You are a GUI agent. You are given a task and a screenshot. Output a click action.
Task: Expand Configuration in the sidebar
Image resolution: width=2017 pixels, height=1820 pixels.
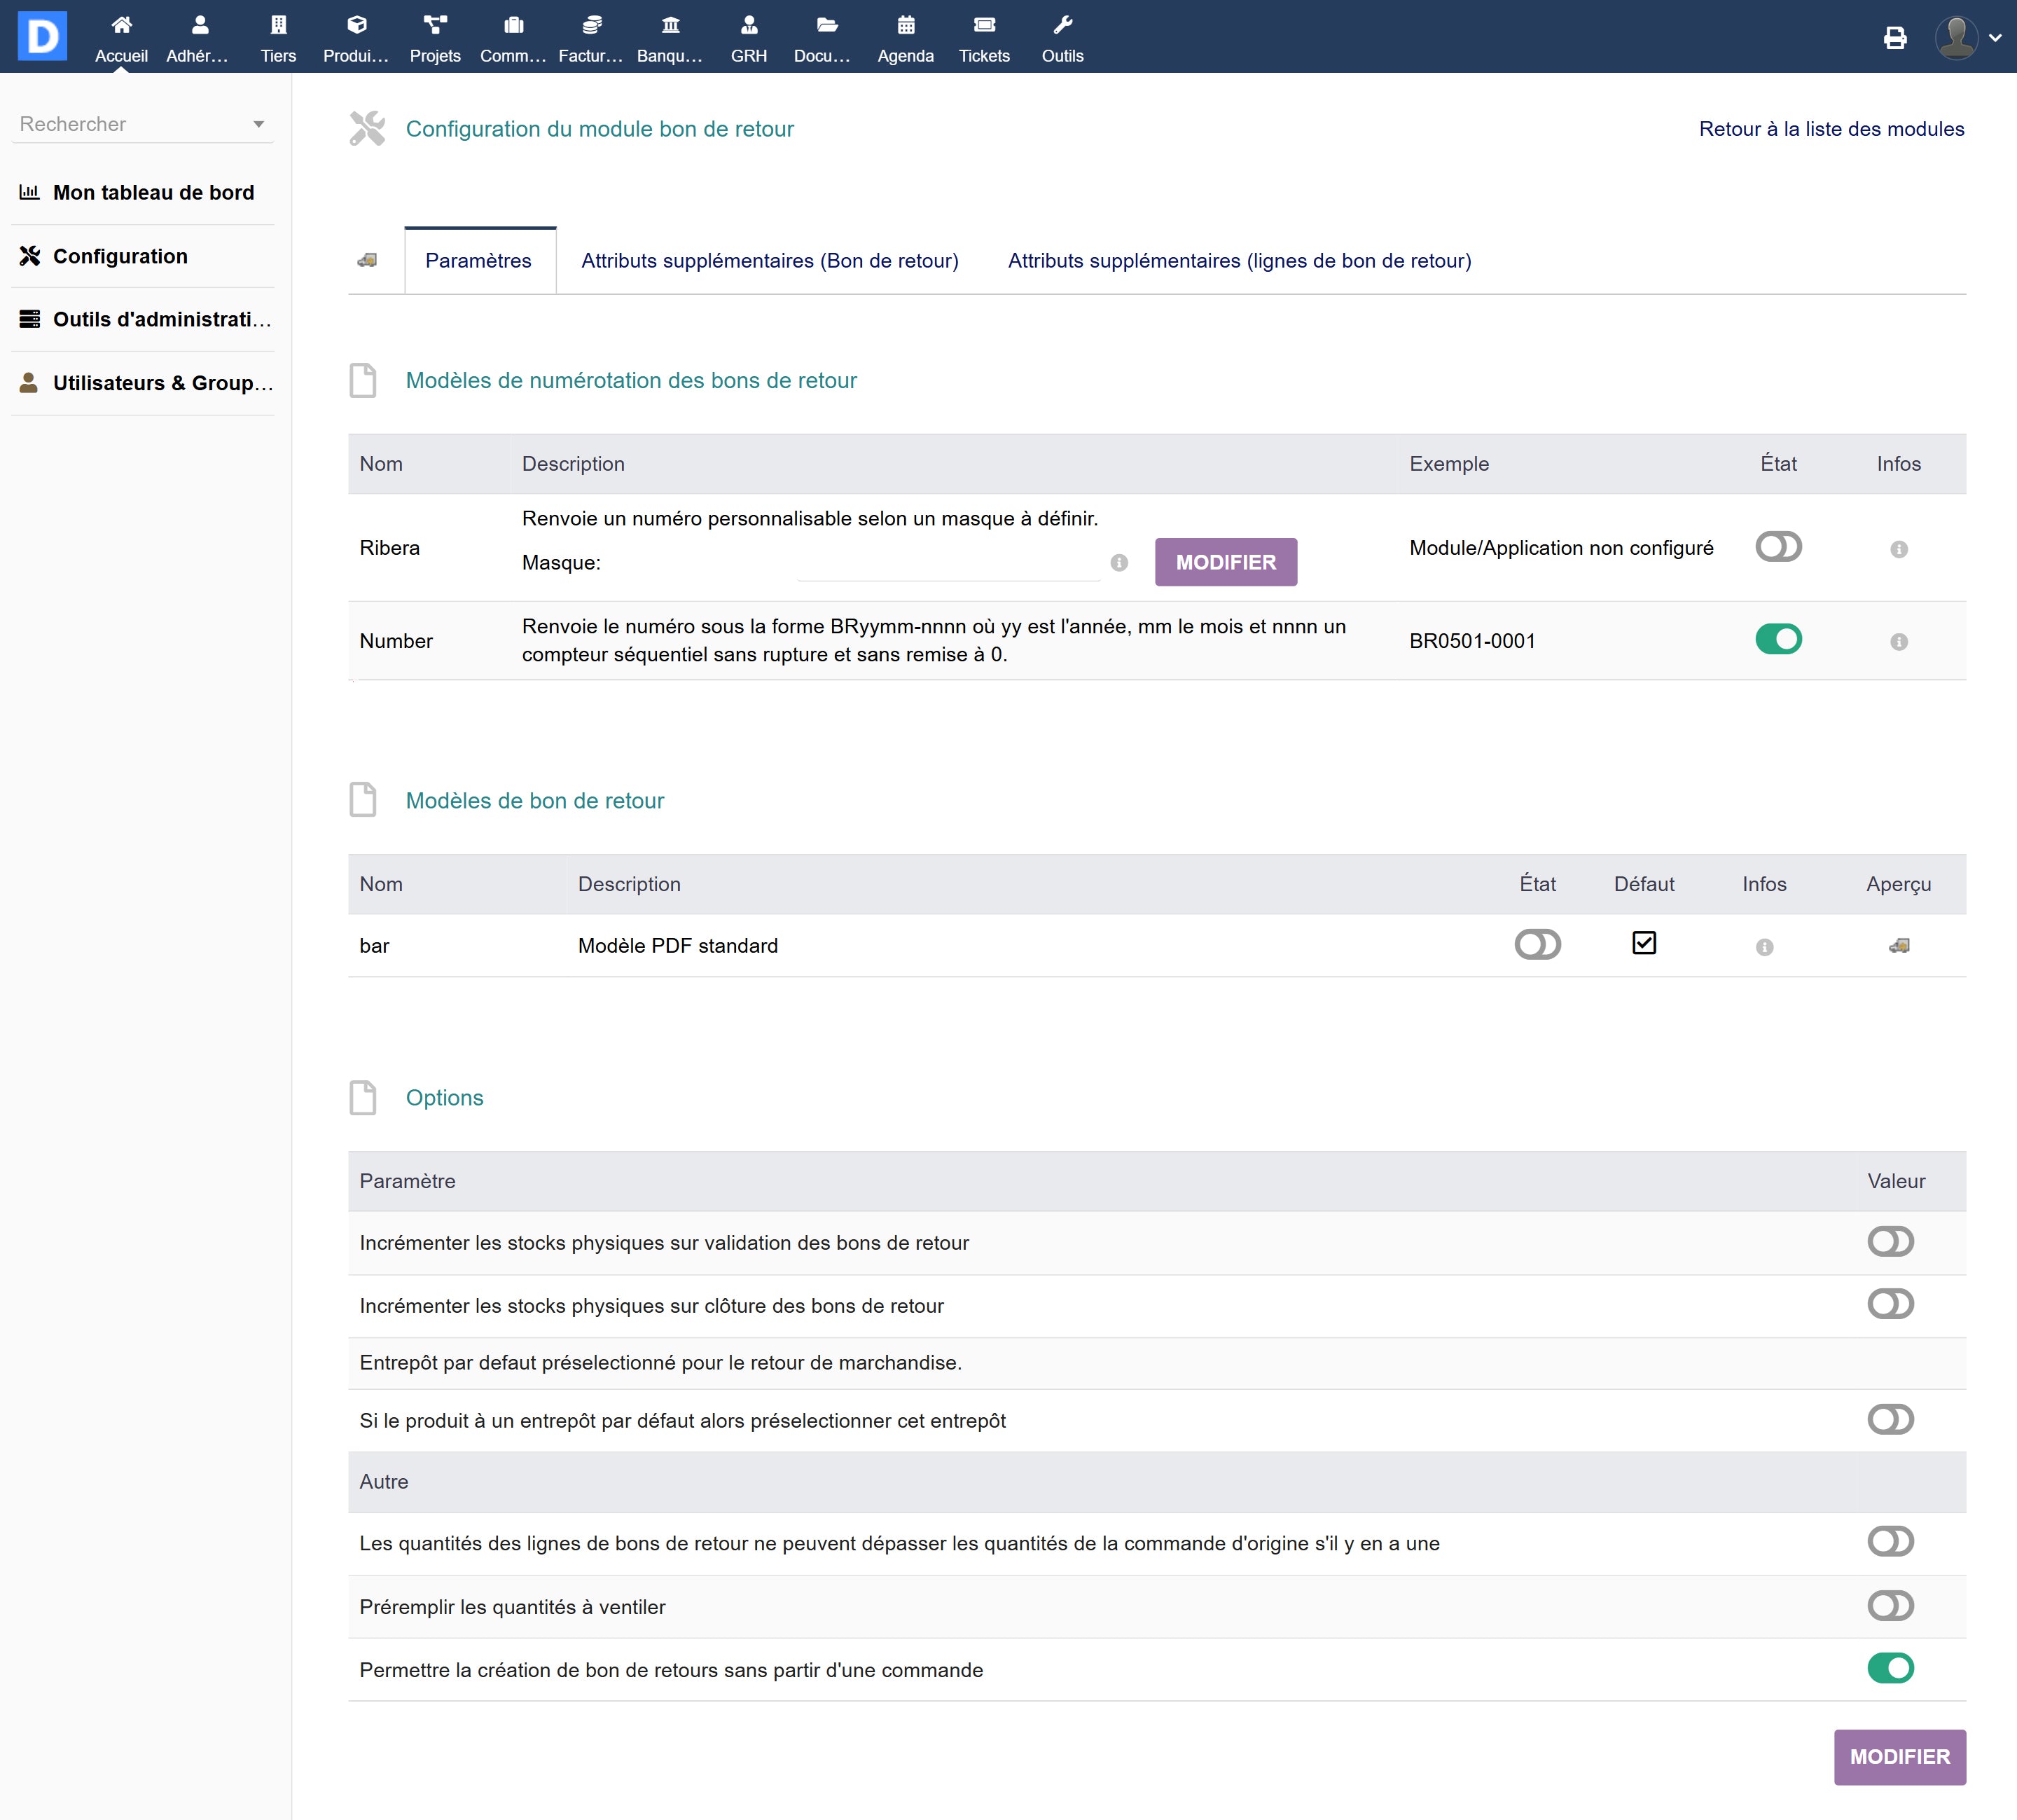[120, 256]
